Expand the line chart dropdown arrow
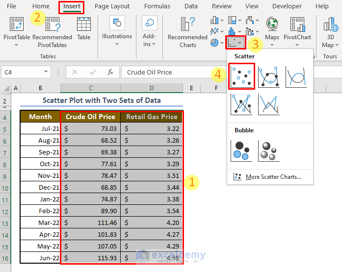Viewport: 342px width, 272px height. pos(222,31)
